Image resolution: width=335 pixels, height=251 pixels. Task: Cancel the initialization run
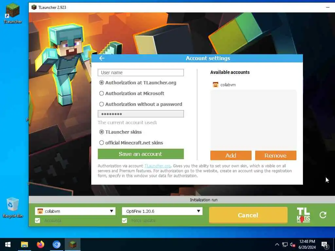[x=248, y=215]
